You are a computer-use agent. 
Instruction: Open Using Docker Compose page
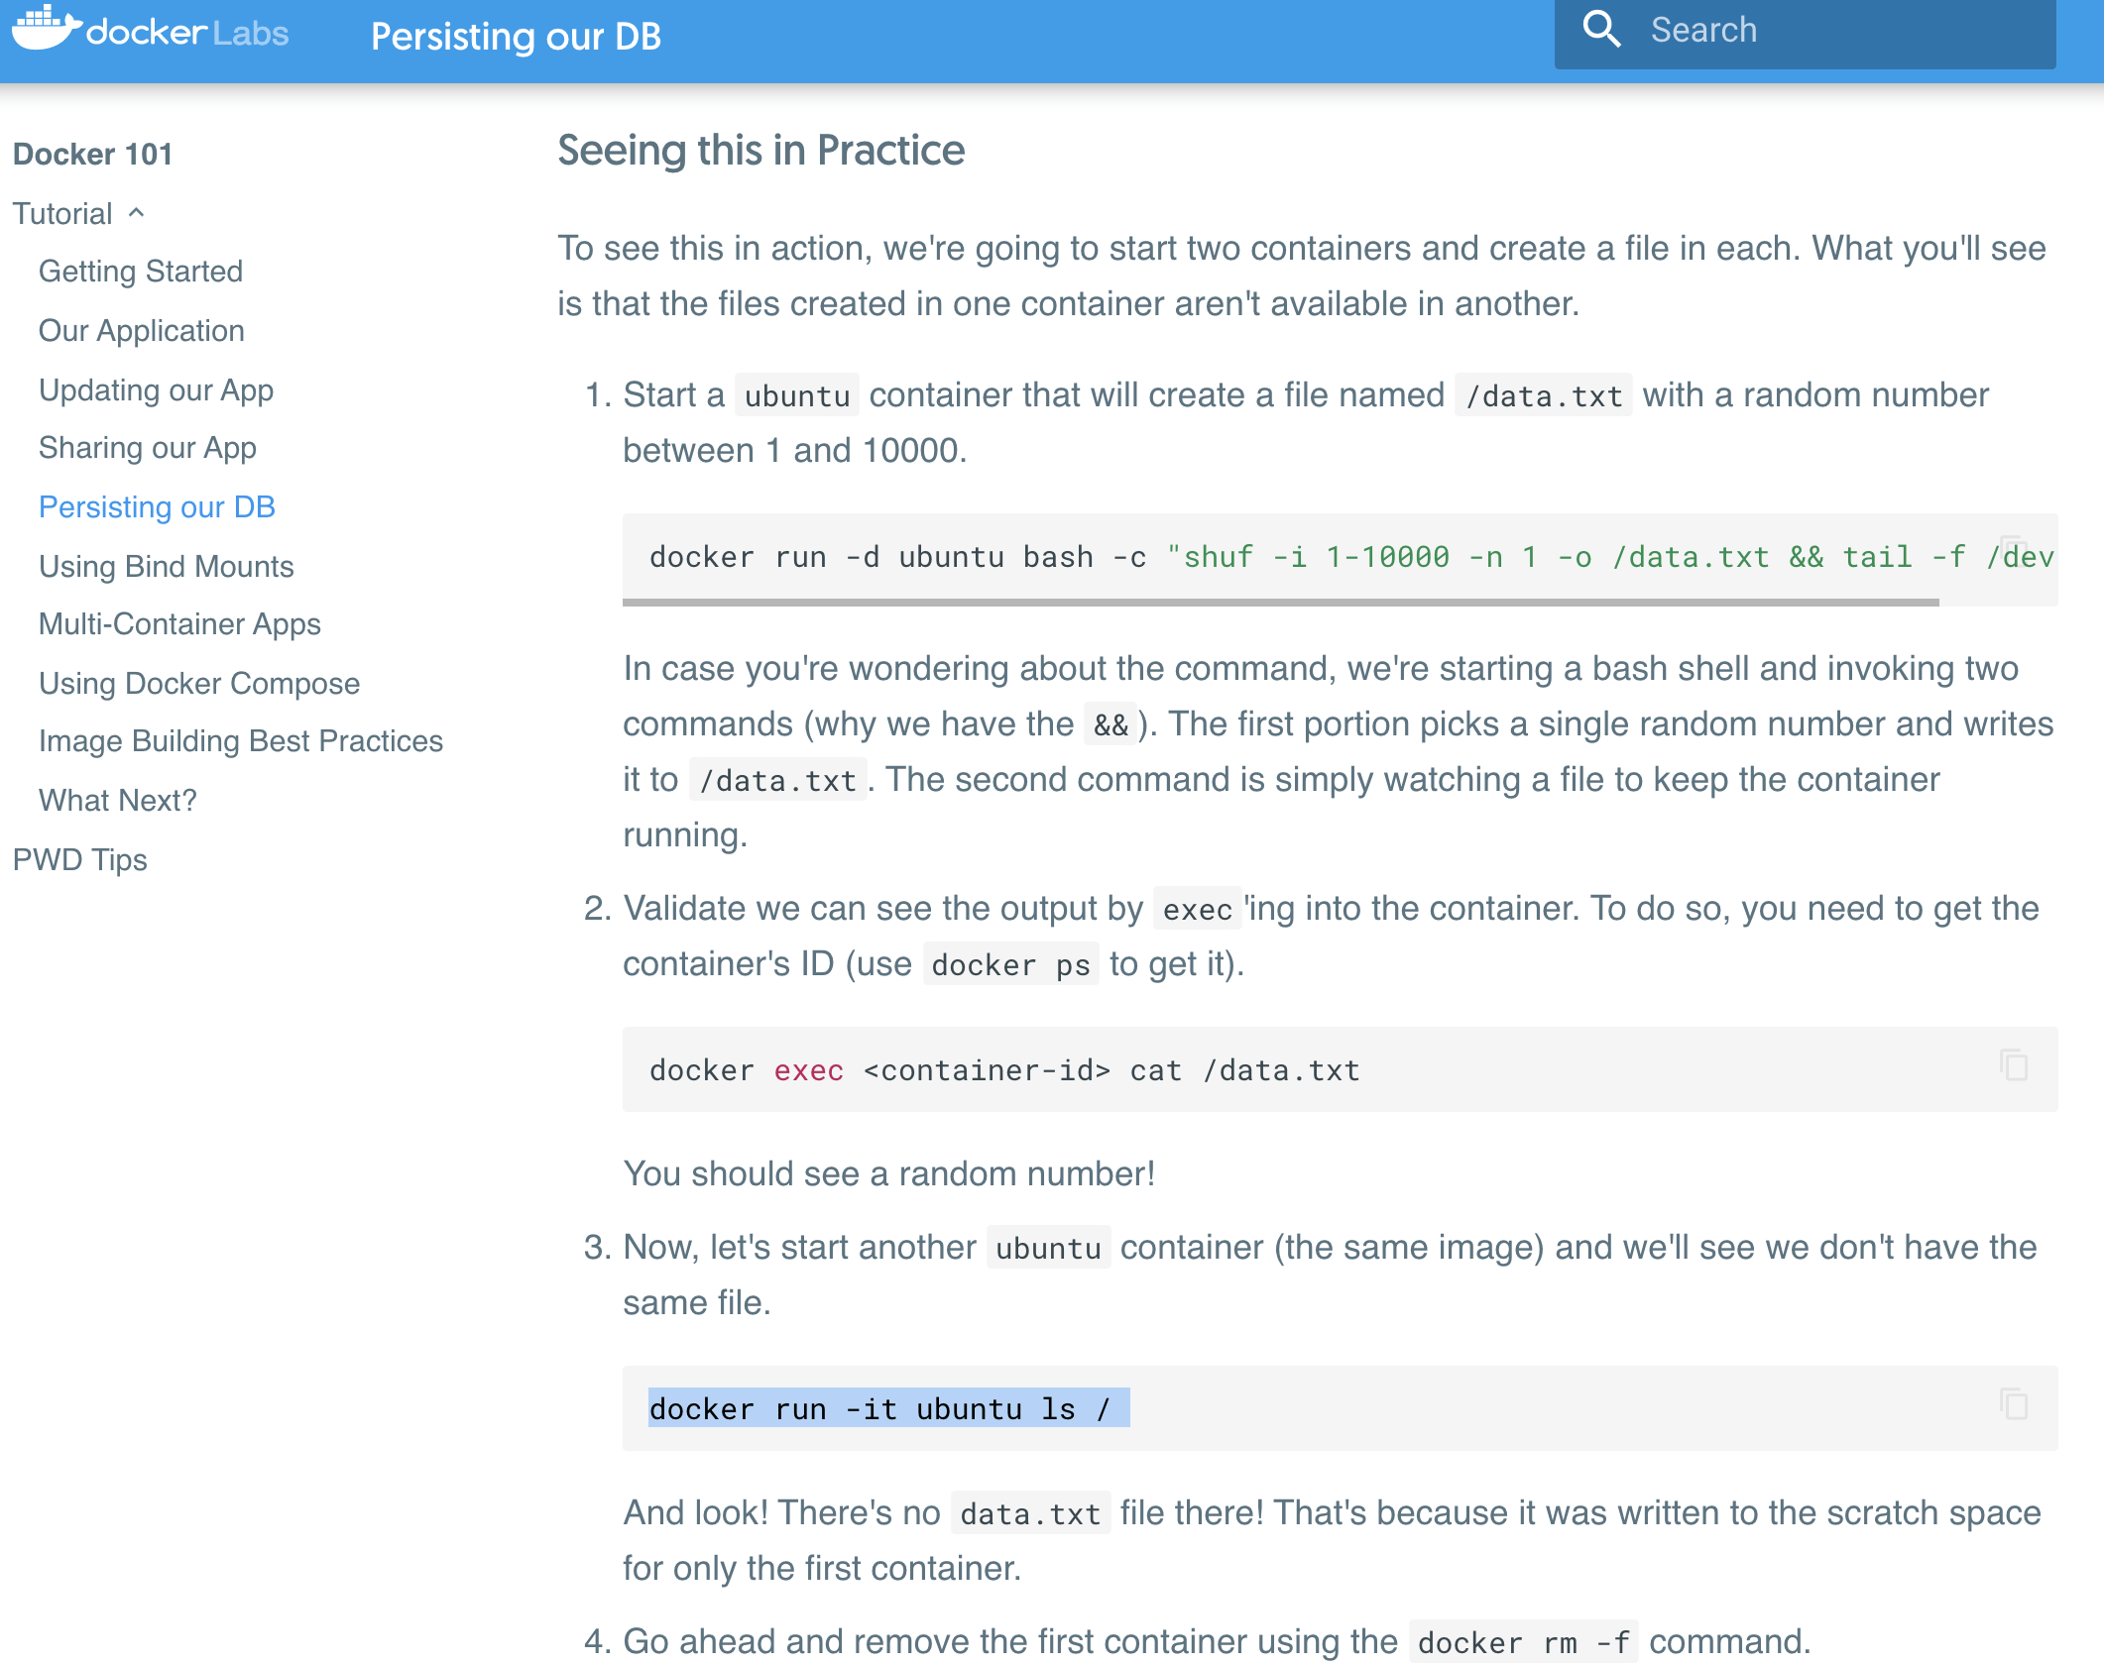199,684
